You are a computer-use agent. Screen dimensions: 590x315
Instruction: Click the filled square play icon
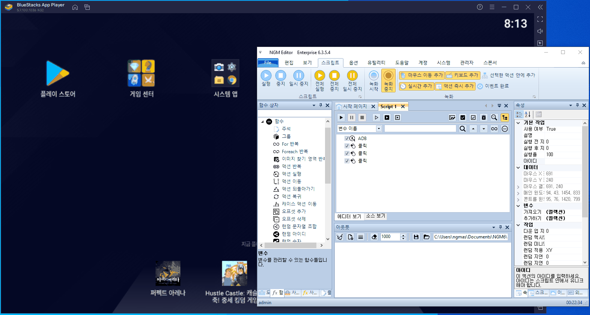pos(387,118)
